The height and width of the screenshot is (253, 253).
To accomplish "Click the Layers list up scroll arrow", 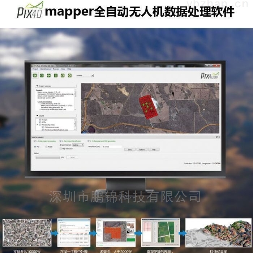I will tap(75, 120).
